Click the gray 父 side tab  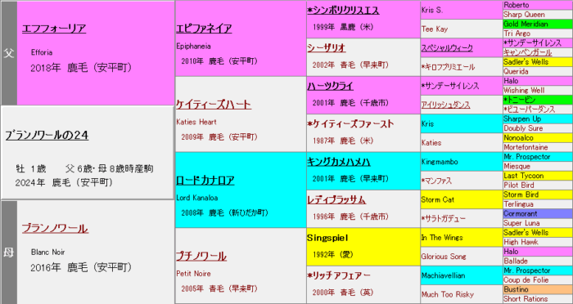pos(9,53)
